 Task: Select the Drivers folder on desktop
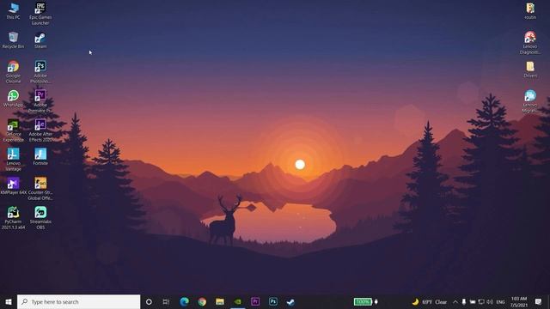pos(530,69)
